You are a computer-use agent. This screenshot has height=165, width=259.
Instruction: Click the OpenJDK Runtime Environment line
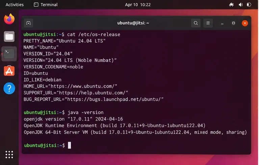pos(114,125)
